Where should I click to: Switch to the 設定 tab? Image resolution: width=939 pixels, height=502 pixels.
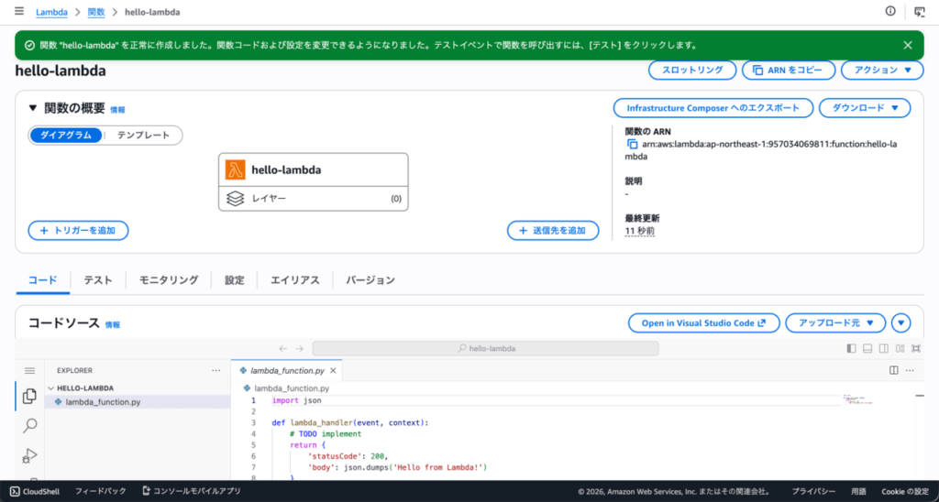(x=235, y=280)
